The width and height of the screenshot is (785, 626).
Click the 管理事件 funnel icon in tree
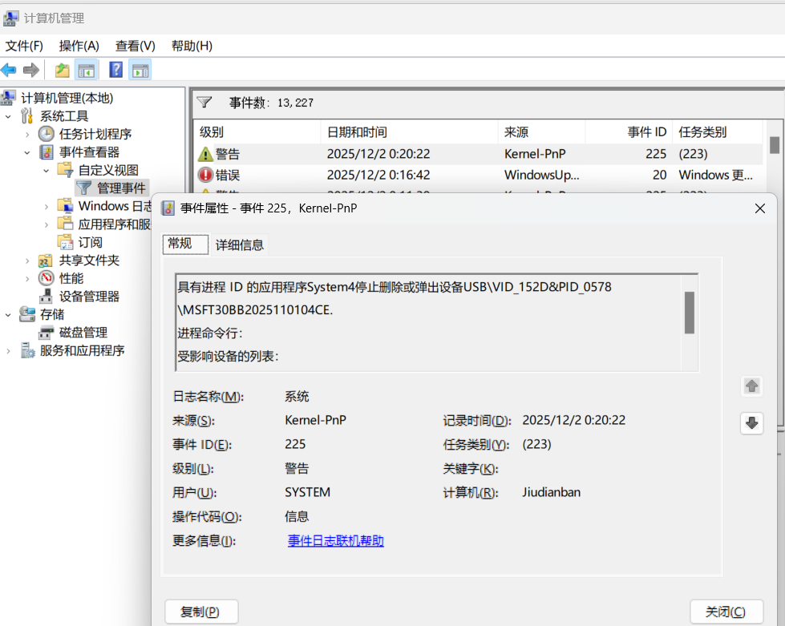tap(83, 188)
